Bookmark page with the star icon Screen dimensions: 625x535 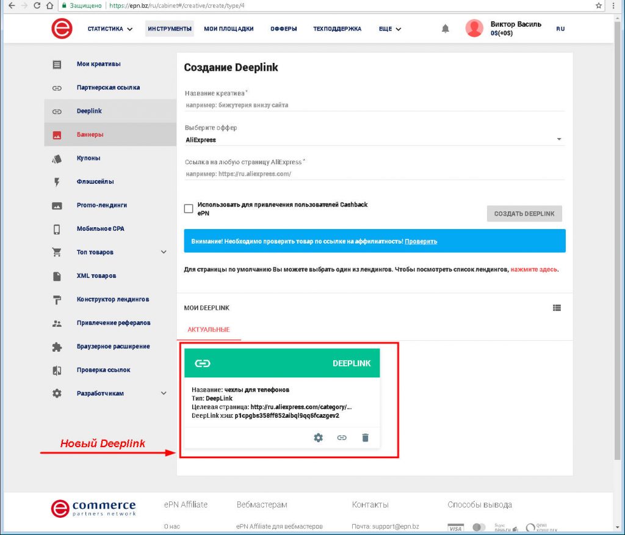(599, 5)
